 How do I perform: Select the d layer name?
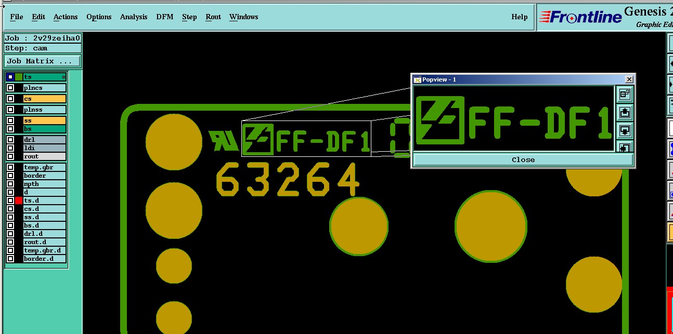click(x=45, y=192)
